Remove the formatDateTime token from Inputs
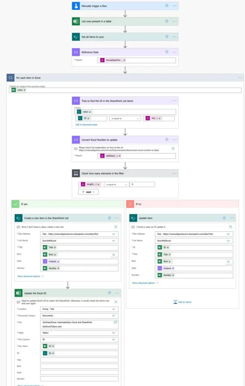This screenshot has height=386, width=245. [124, 60]
